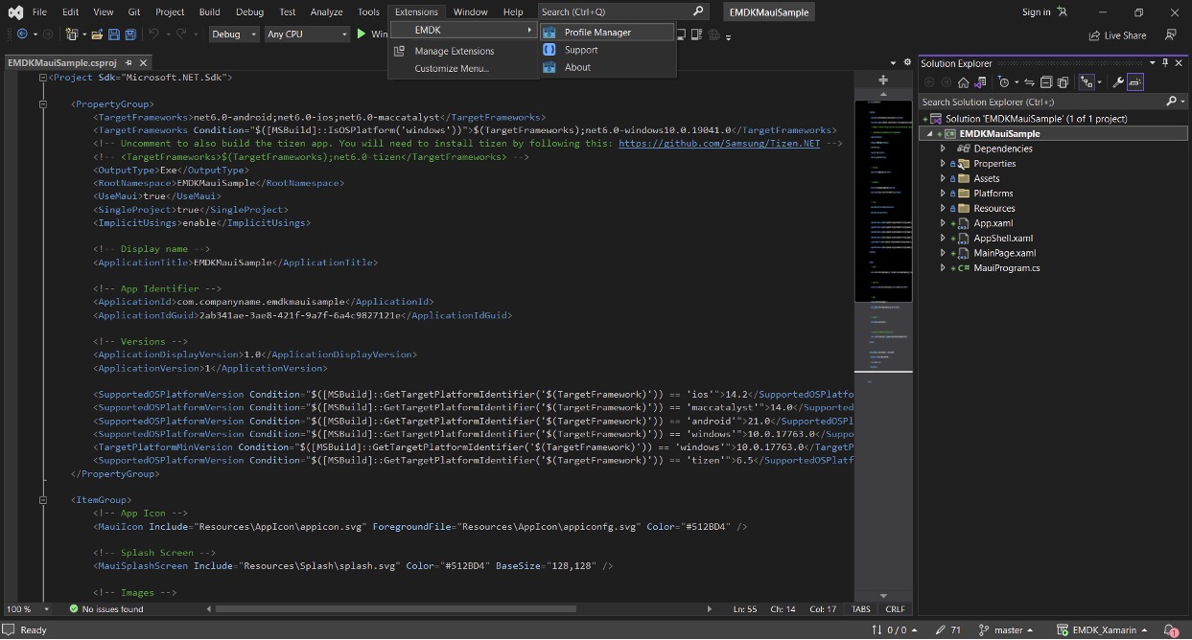Click Collapse All icon in Solution Explorer

[x=1047, y=82]
